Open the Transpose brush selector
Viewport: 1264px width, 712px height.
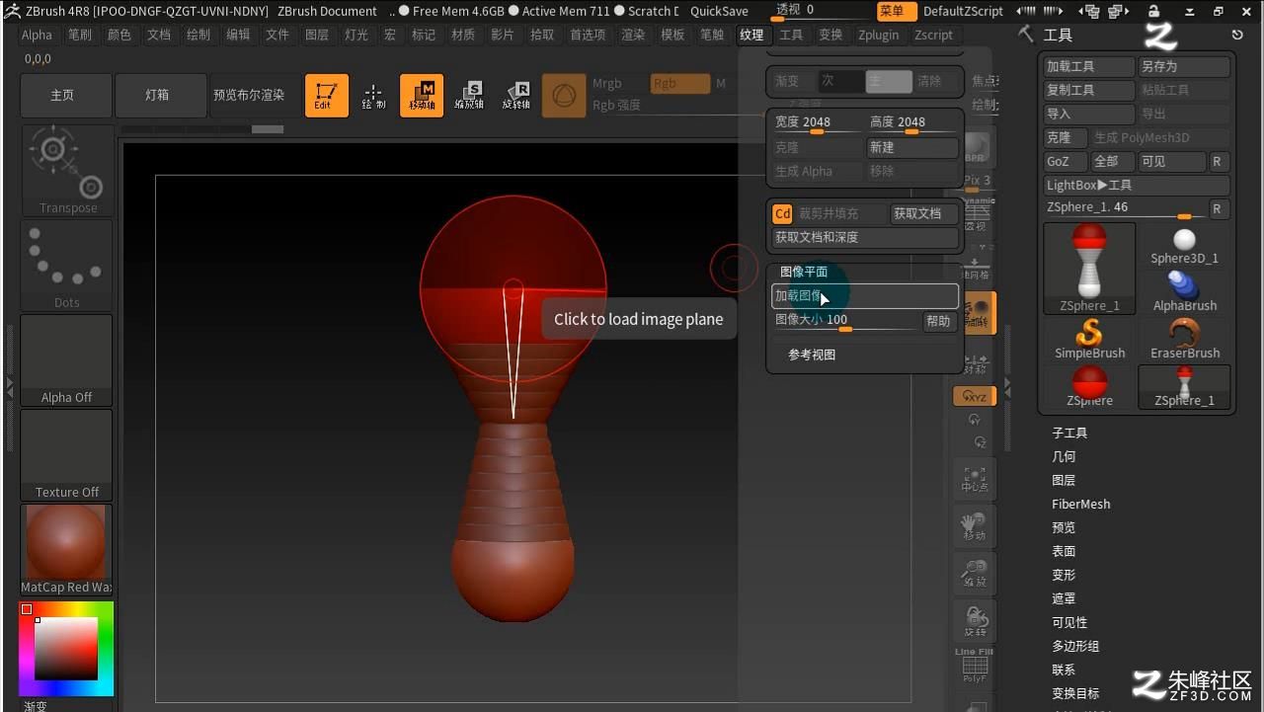click(x=67, y=171)
